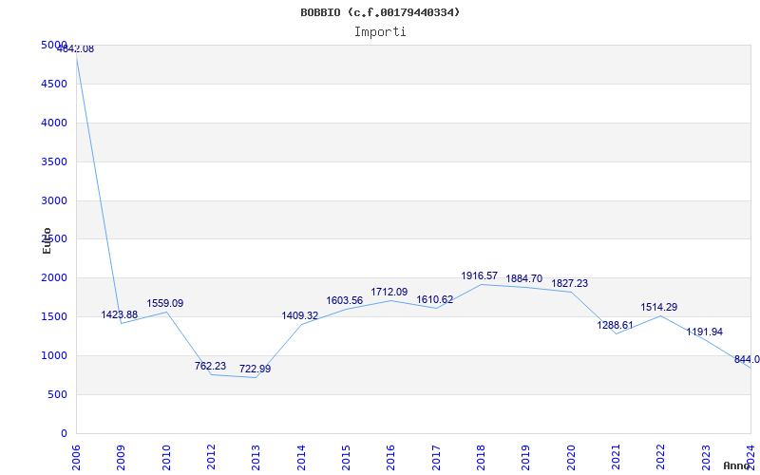This screenshot has height=475, width=760.
Task: Select data label 1712.09
Action: tap(389, 292)
